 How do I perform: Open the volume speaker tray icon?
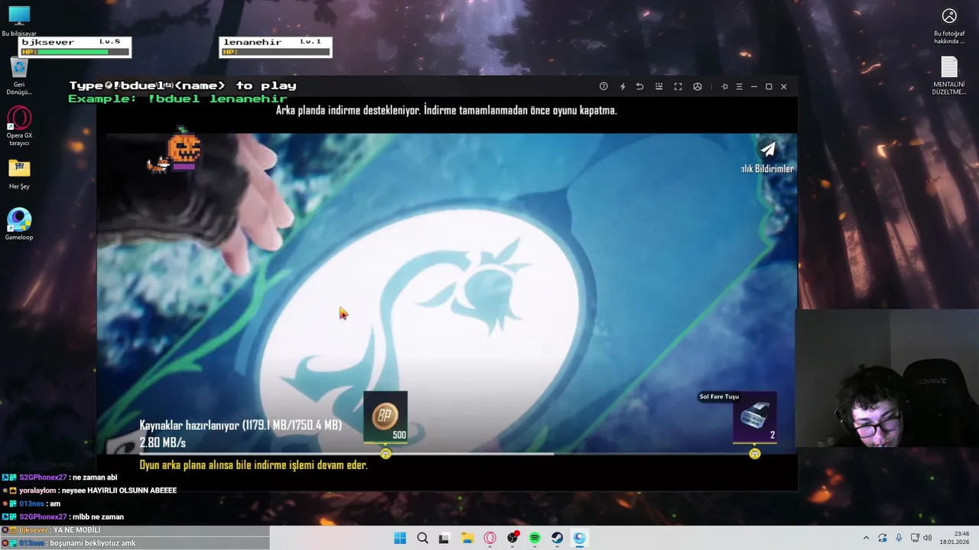(927, 538)
